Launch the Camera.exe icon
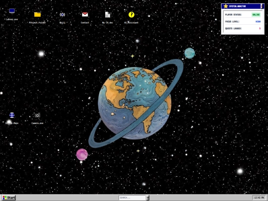Screen dimensions: 268x201 click(37, 115)
